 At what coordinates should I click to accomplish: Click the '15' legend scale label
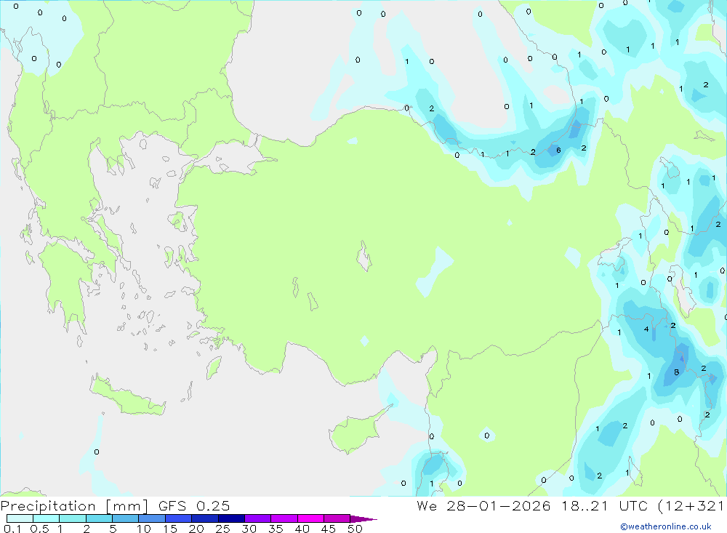[170, 529]
